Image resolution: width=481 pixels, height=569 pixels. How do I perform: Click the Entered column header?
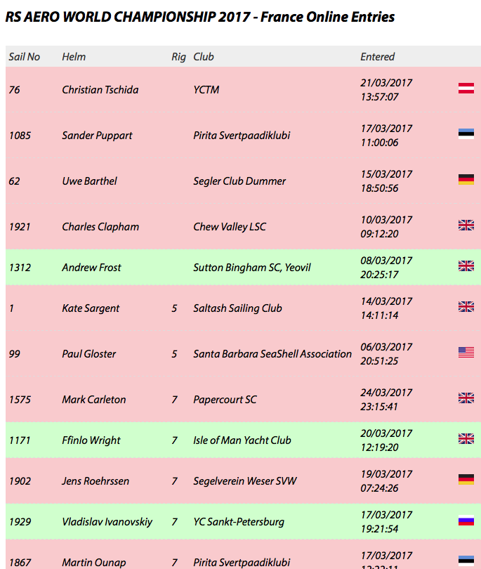pos(377,57)
